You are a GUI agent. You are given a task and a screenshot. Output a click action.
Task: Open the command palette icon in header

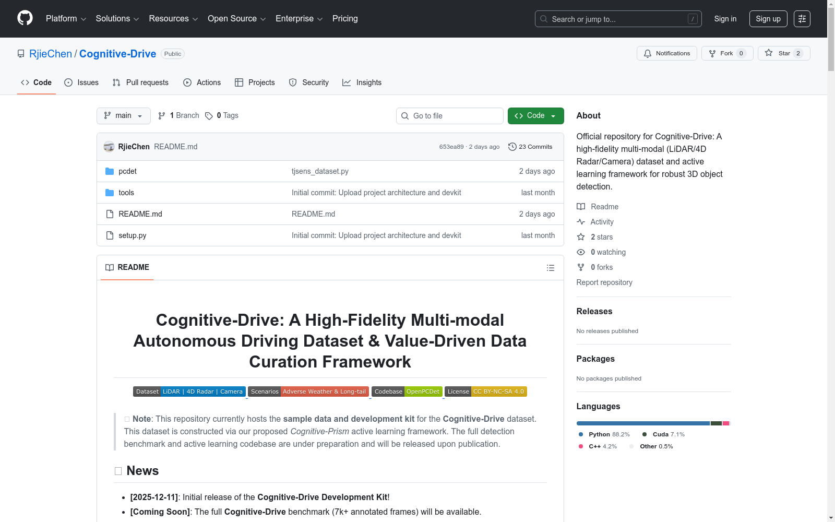click(802, 19)
